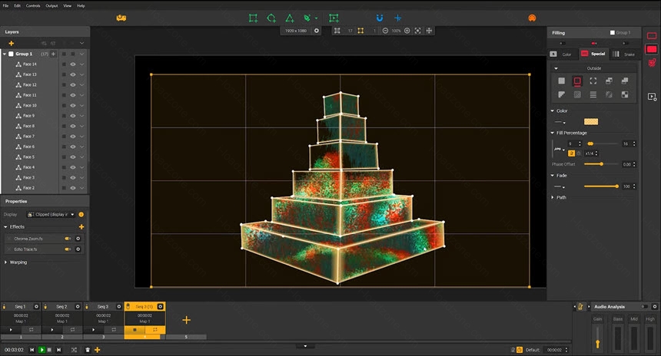This screenshot has width=661, height=356.
Task: Open the File menu
Action: 5,5
